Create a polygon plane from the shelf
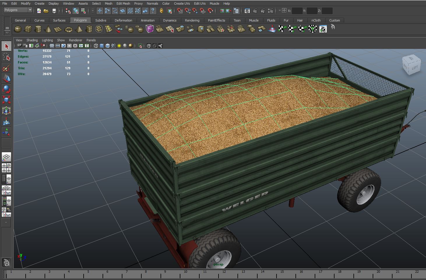The height and width of the screenshot is (280, 426). click(x=58, y=29)
